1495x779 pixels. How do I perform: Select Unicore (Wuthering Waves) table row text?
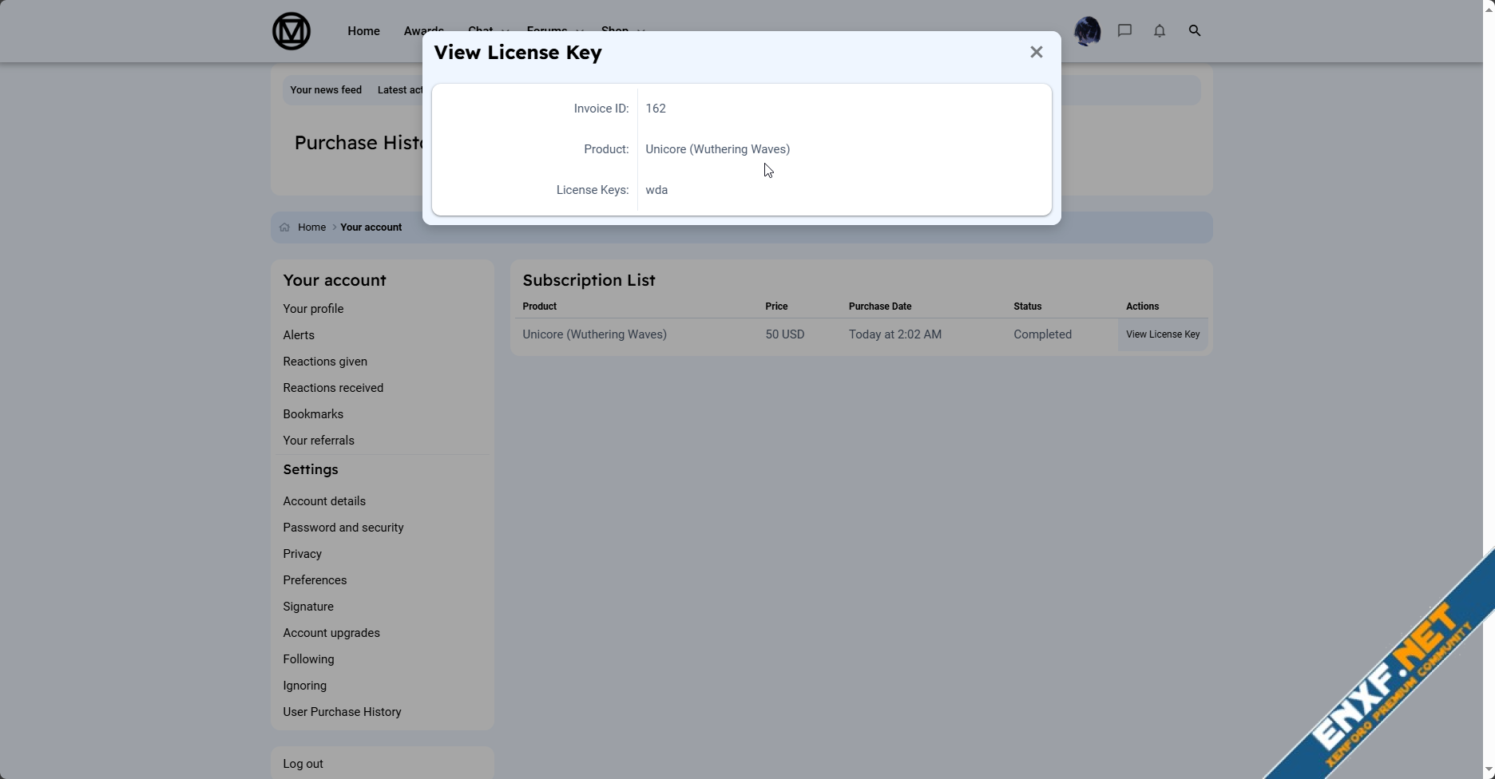click(x=595, y=334)
